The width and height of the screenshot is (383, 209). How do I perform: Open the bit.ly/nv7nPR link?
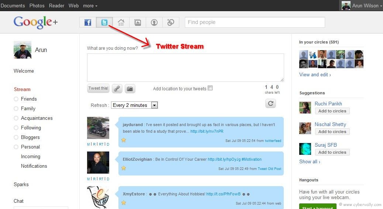207,131
